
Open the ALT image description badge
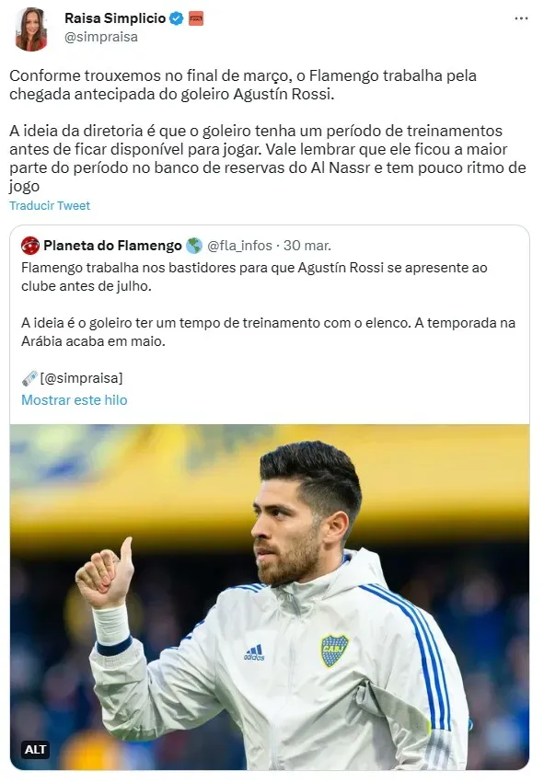[36, 750]
